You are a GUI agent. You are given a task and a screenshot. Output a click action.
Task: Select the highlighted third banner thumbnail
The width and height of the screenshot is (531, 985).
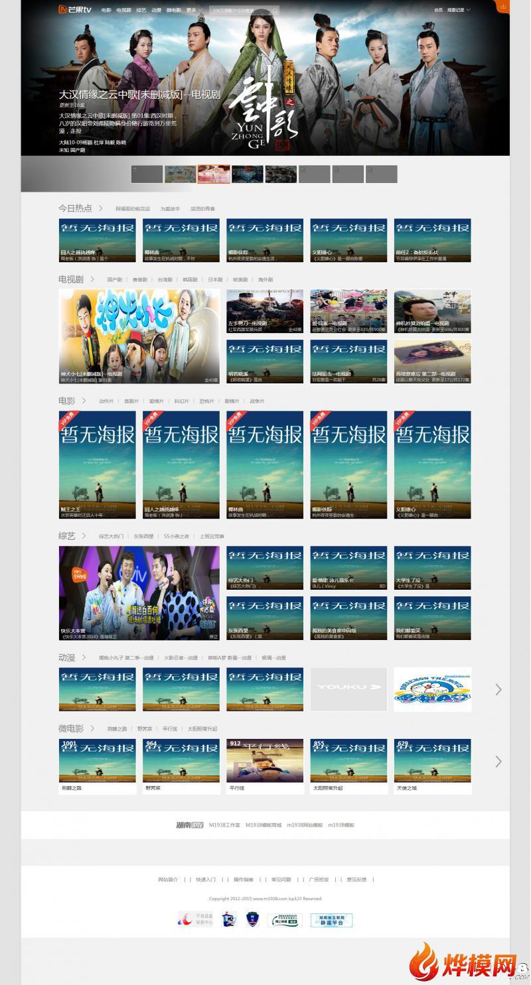tap(214, 174)
